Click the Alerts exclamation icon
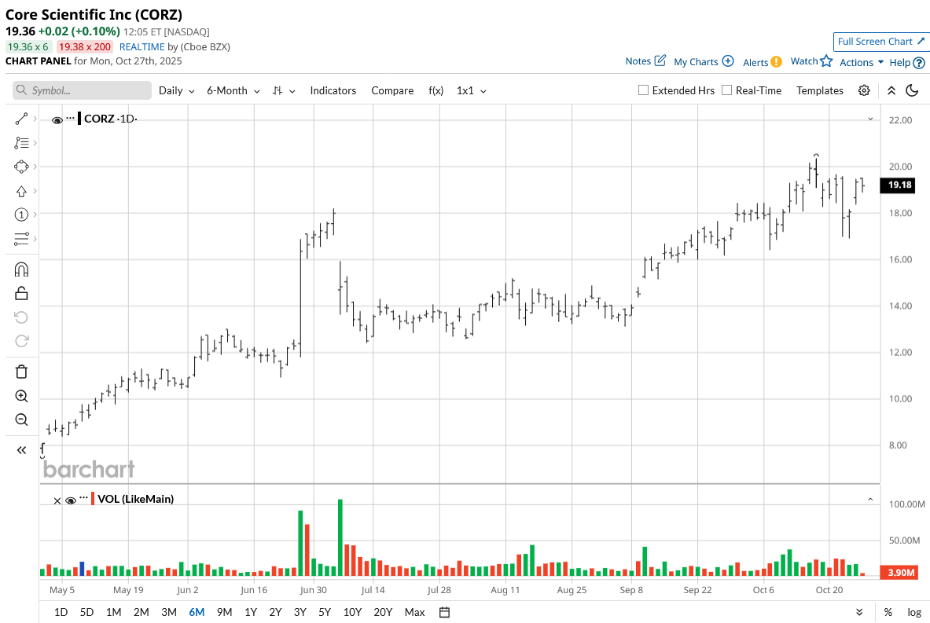 pos(777,62)
